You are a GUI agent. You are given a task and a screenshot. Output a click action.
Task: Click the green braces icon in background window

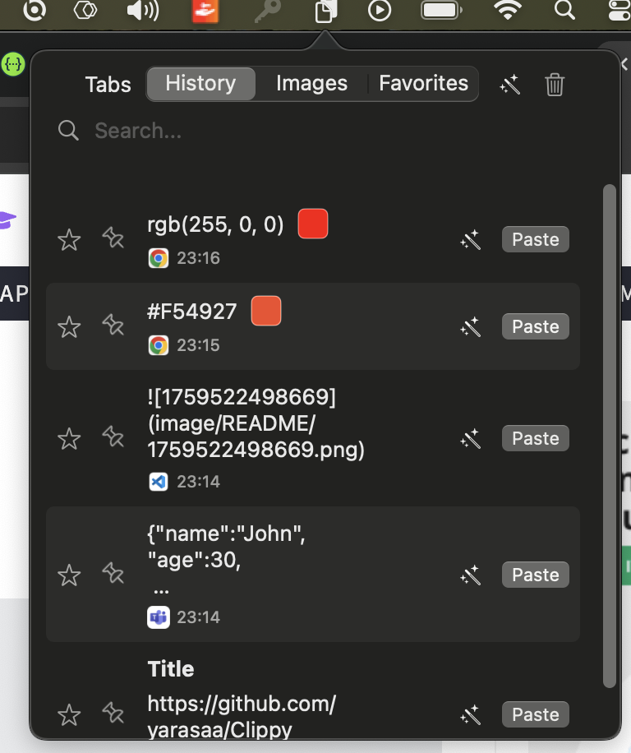coord(13,64)
